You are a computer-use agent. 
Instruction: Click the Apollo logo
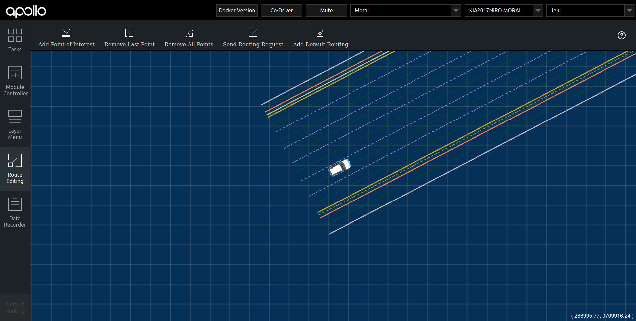point(26,11)
